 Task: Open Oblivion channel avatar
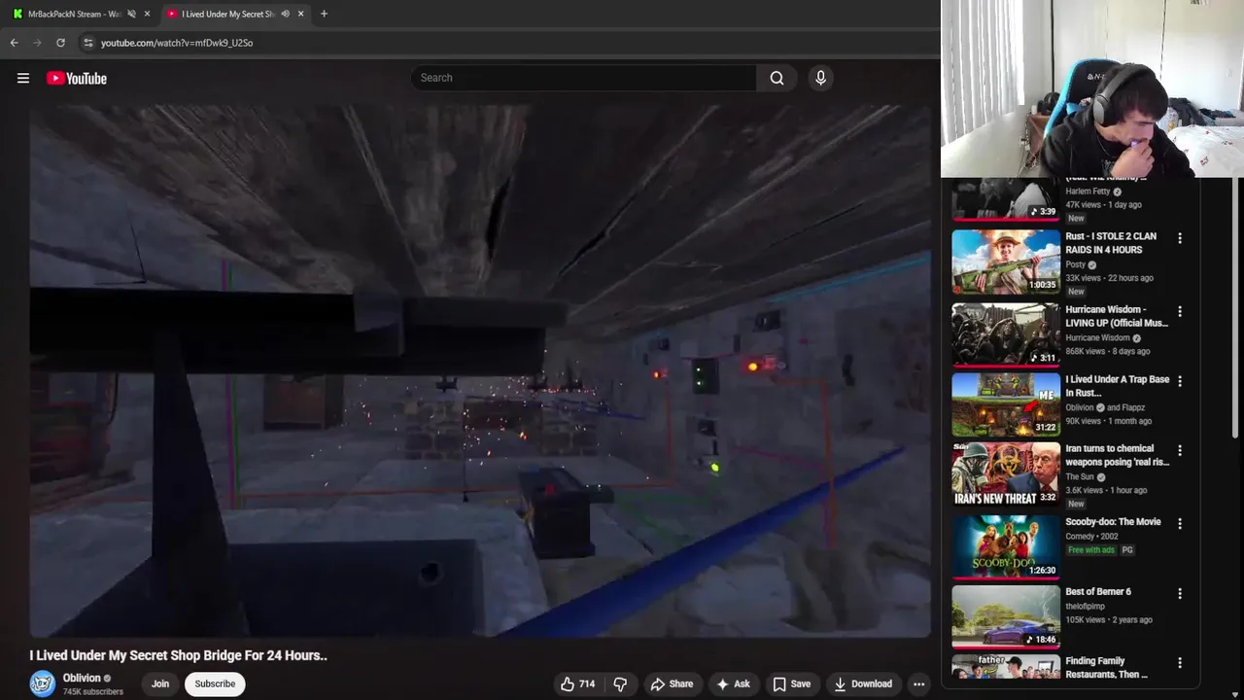(42, 683)
